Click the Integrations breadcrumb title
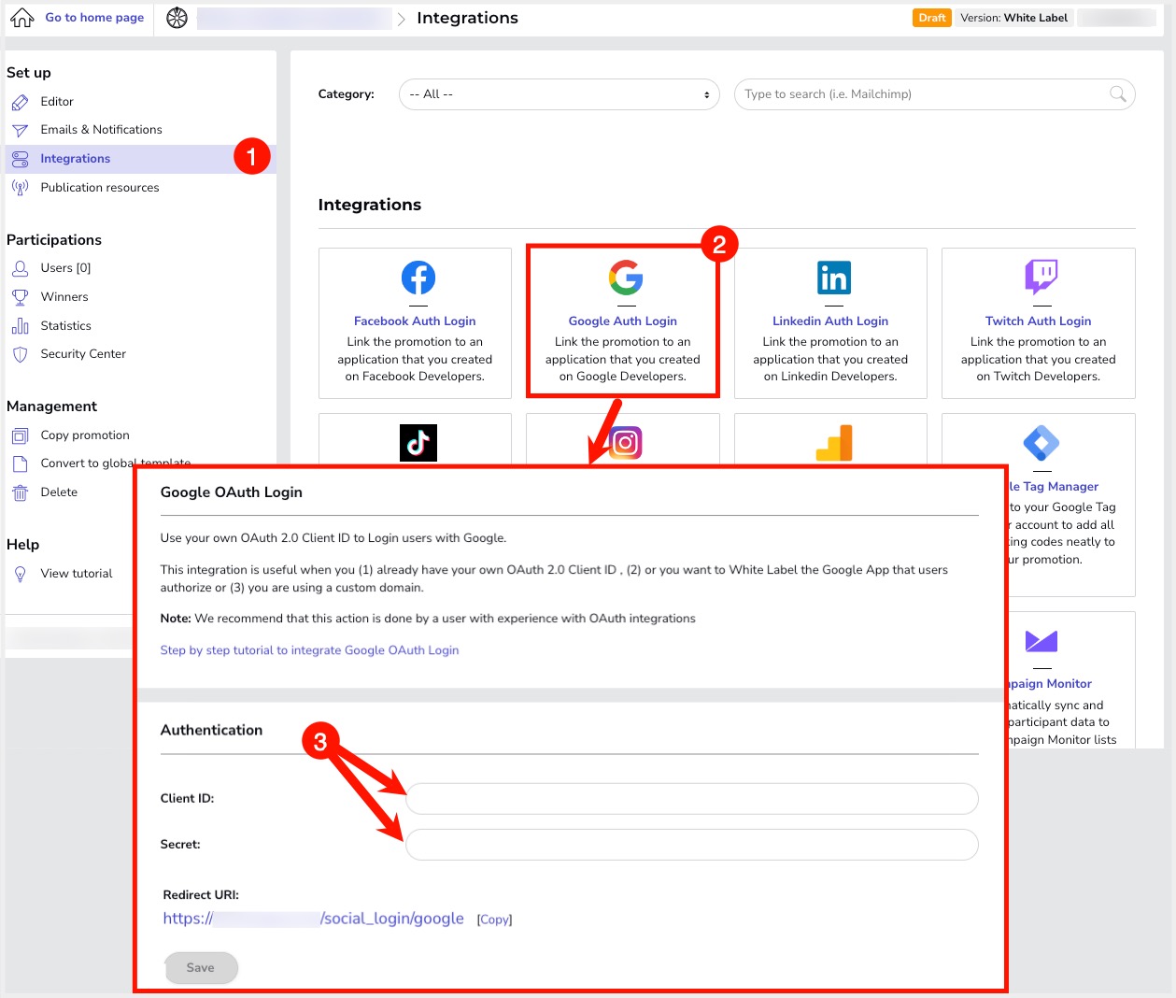1176x998 pixels. click(x=467, y=18)
